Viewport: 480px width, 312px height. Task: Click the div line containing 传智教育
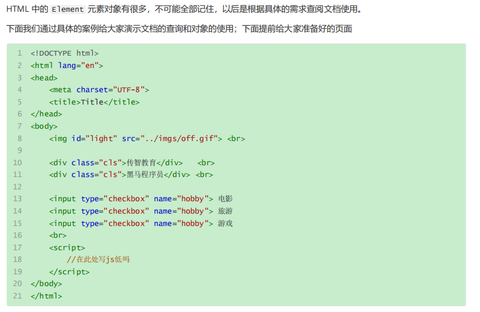click(x=131, y=162)
